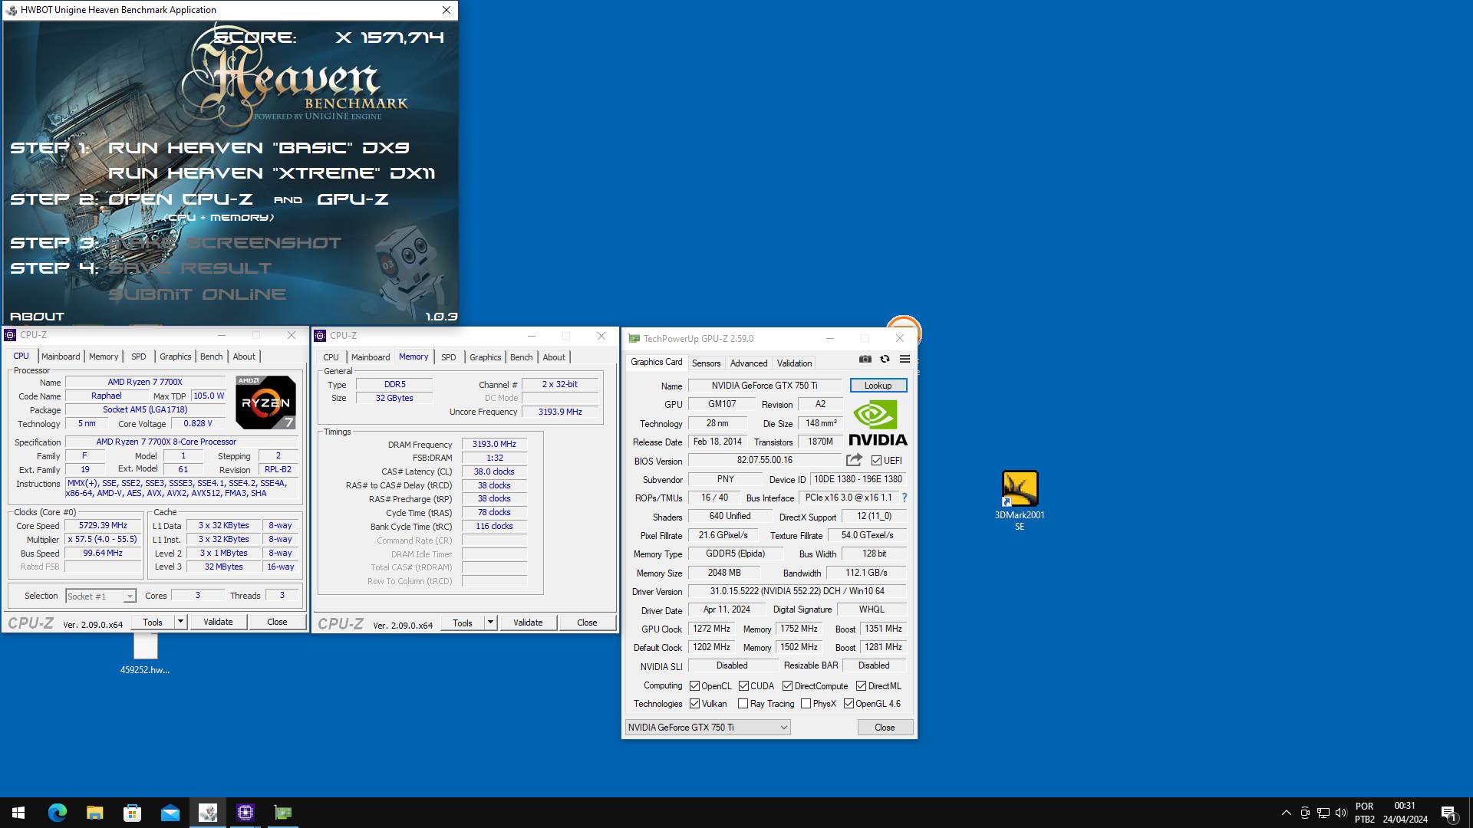Switch to CPU-Z taskbar icon
Viewport: 1473px width, 828px height.
click(x=245, y=813)
